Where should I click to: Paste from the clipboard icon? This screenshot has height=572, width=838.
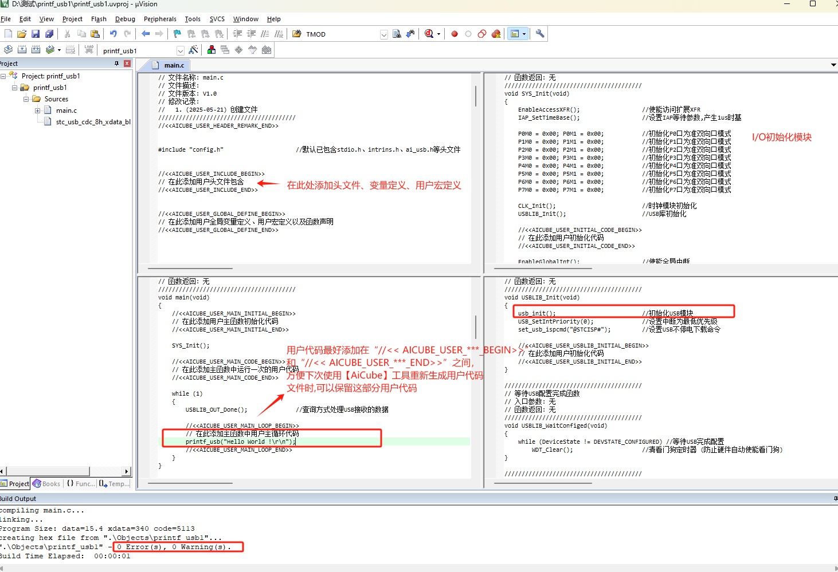coord(95,34)
